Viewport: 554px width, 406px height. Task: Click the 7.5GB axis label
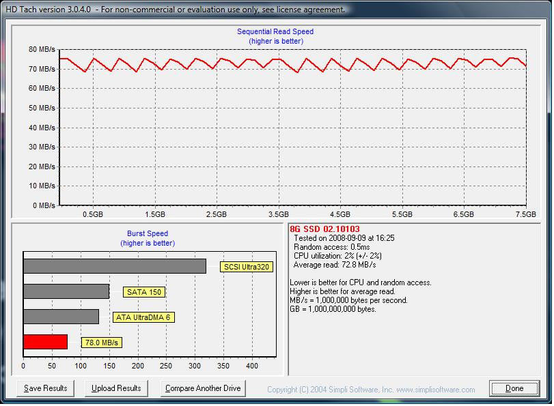coord(526,214)
